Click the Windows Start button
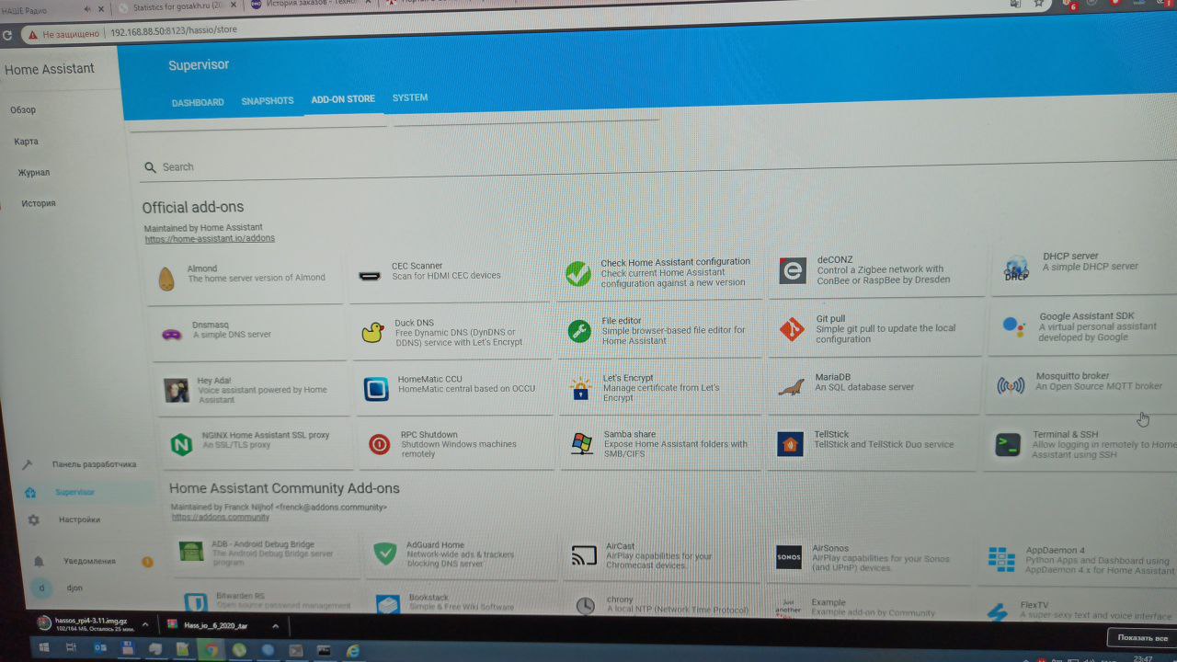The height and width of the screenshot is (662, 1177). coord(42,648)
